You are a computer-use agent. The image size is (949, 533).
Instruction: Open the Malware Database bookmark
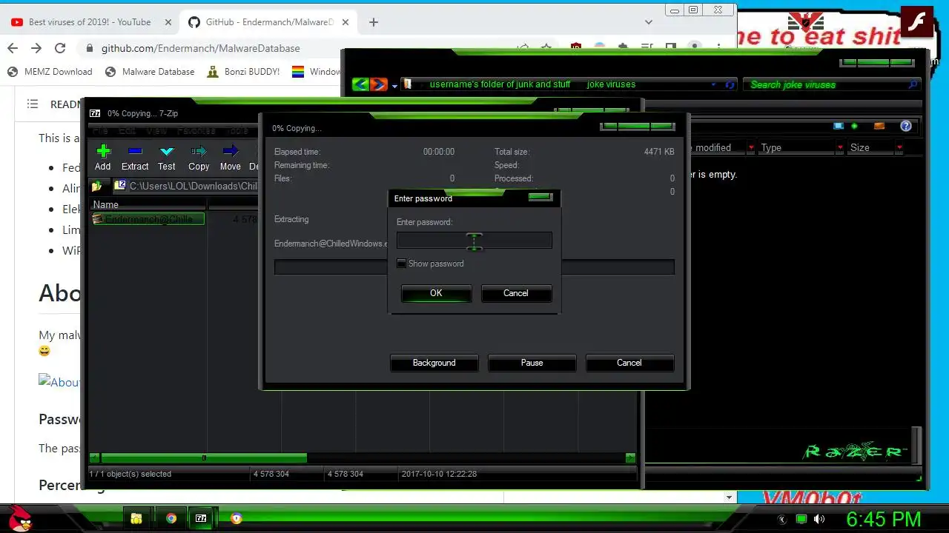pos(150,72)
